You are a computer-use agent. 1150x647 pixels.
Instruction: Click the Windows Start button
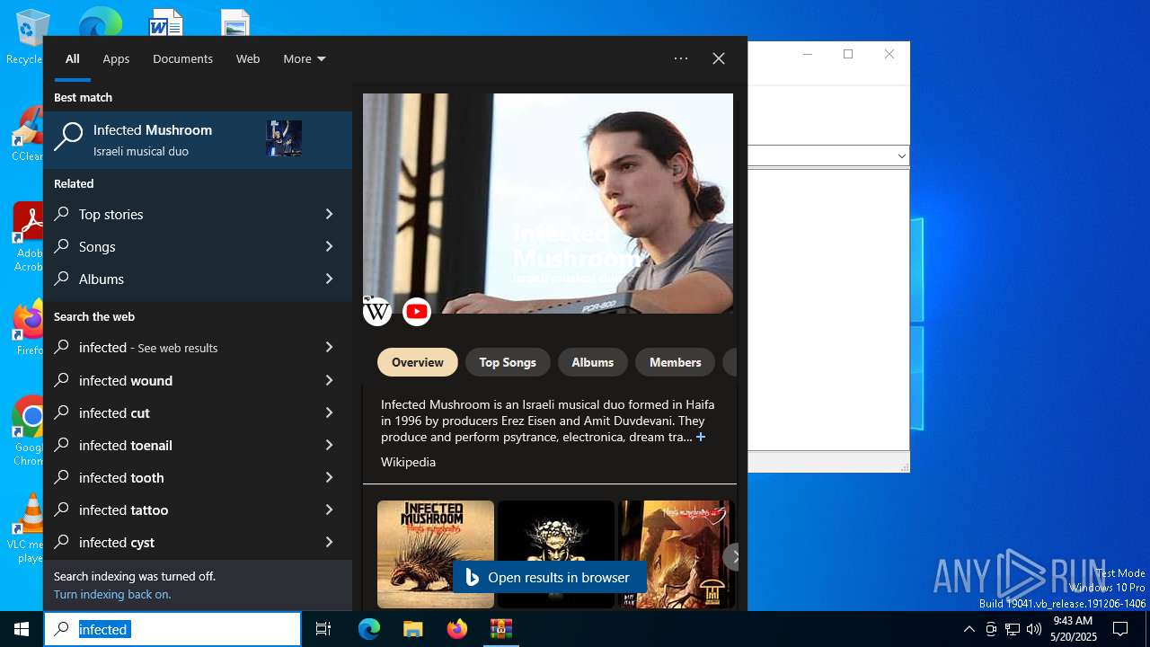pos(22,629)
